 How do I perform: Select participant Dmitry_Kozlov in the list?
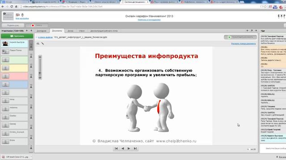pyautogui.click(x=14, y=133)
